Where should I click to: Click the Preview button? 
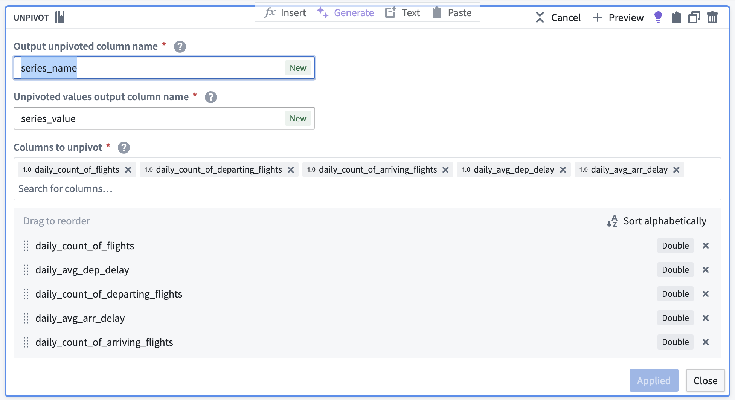tap(618, 18)
